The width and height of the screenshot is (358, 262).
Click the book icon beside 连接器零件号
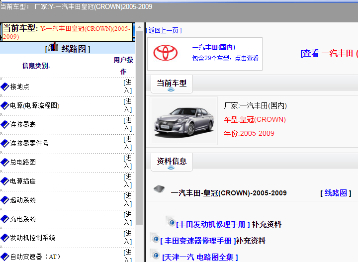pos(4,143)
